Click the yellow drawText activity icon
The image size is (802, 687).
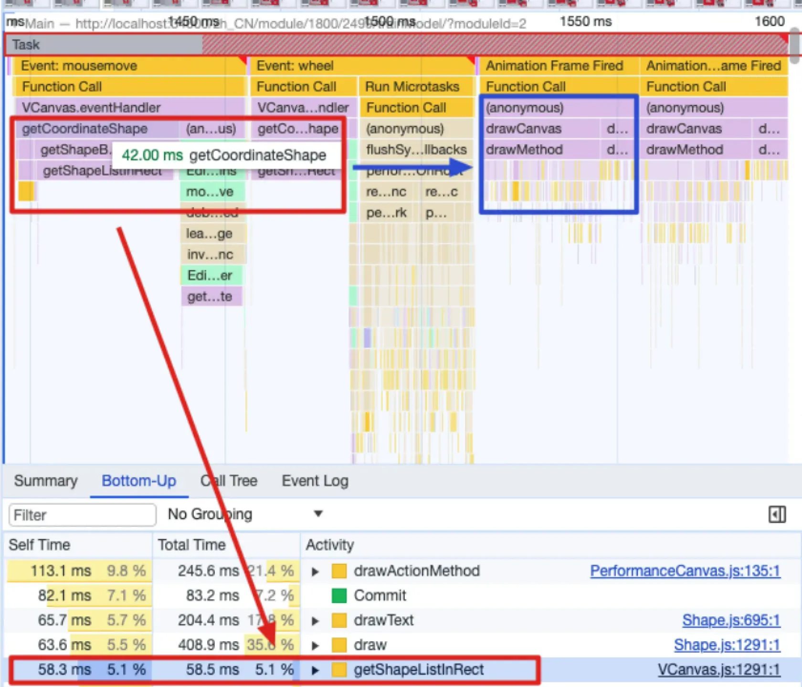click(339, 621)
